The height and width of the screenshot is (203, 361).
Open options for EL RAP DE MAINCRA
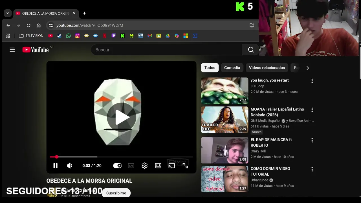[x=312, y=140]
